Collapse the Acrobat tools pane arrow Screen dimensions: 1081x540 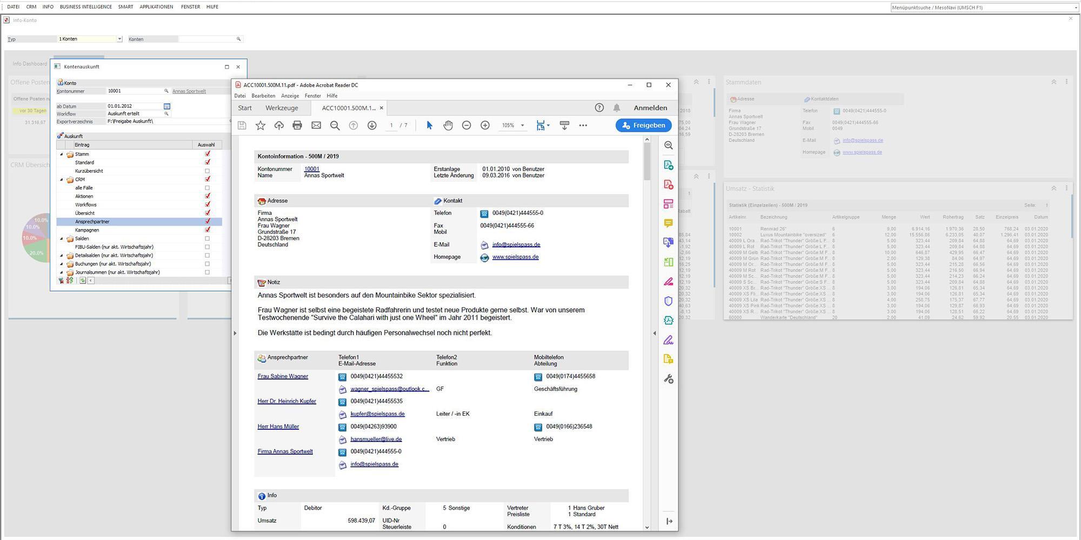(x=669, y=521)
